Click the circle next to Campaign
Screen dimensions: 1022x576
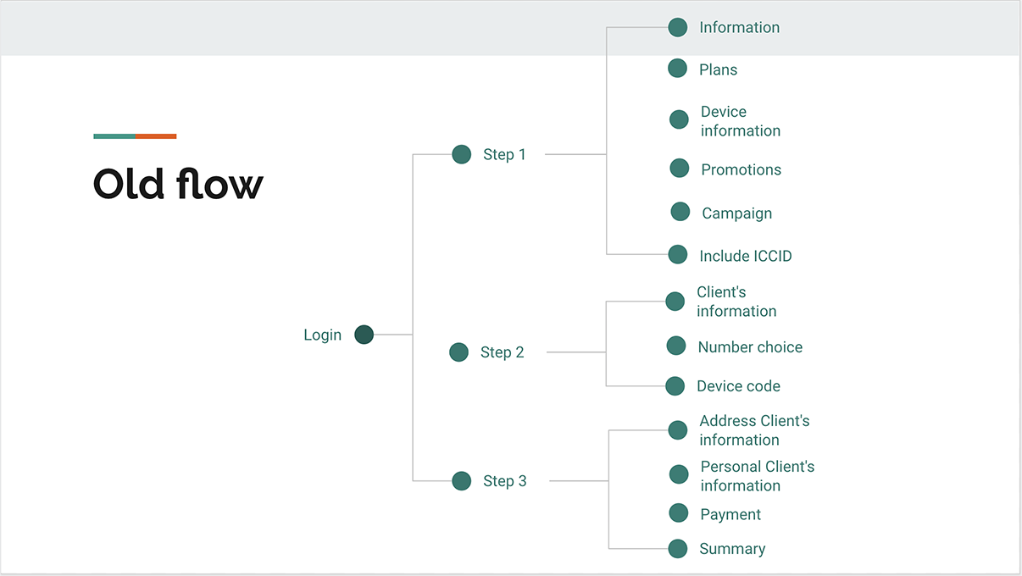(680, 212)
